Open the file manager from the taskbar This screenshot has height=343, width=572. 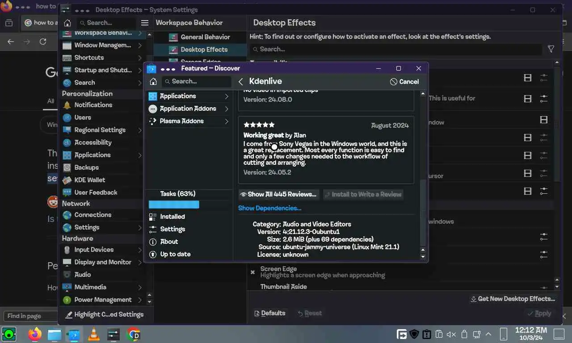point(54,334)
